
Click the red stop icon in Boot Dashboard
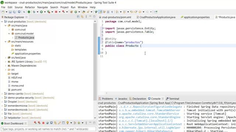(44, 123)
